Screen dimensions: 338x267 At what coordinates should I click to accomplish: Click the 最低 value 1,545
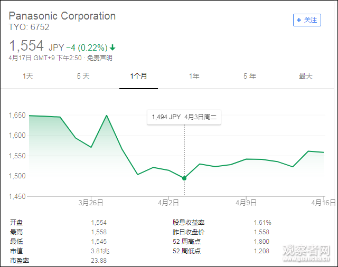click(x=99, y=241)
